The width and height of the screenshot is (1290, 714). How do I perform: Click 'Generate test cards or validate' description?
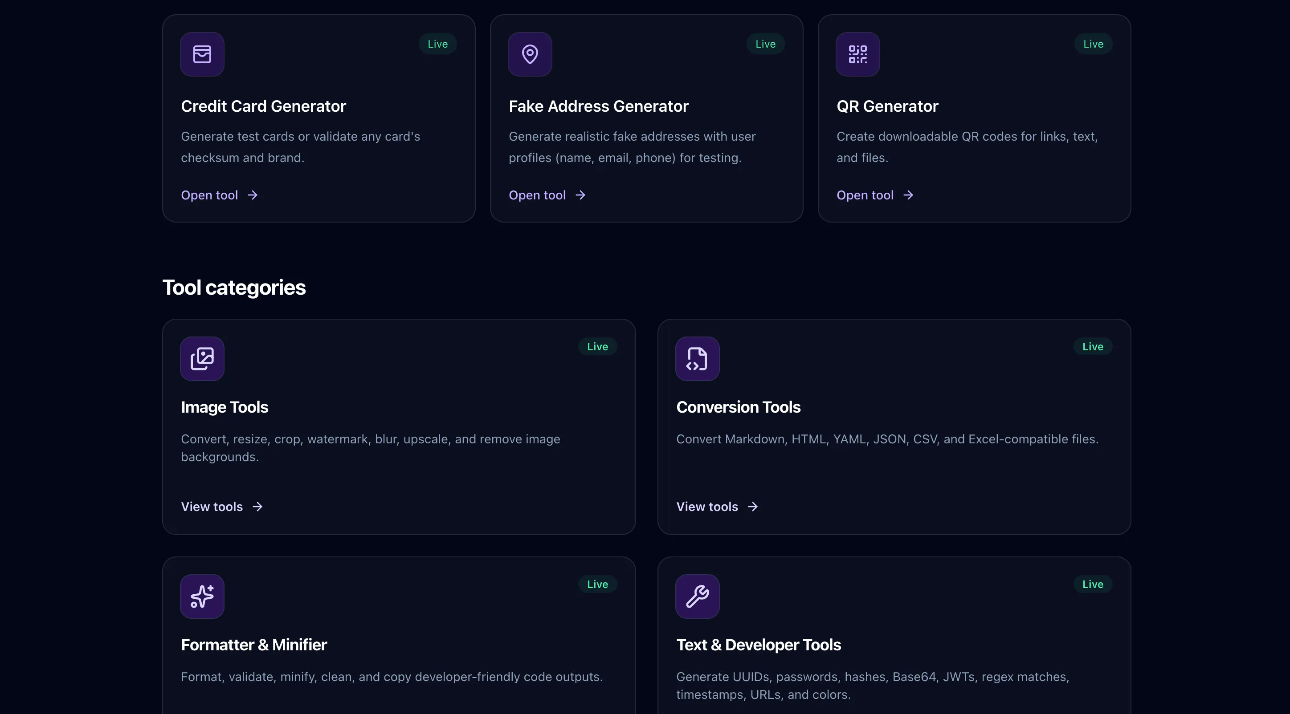click(301, 147)
